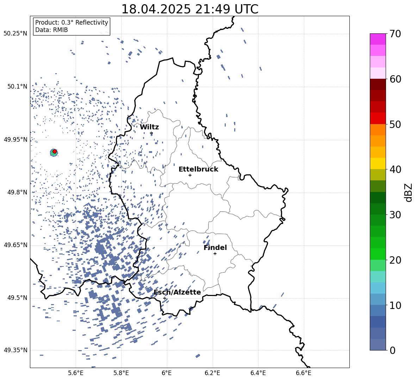The height and width of the screenshot is (380, 417).
Task: Click the 5.8°E longitude label
Action: click(121, 373)
